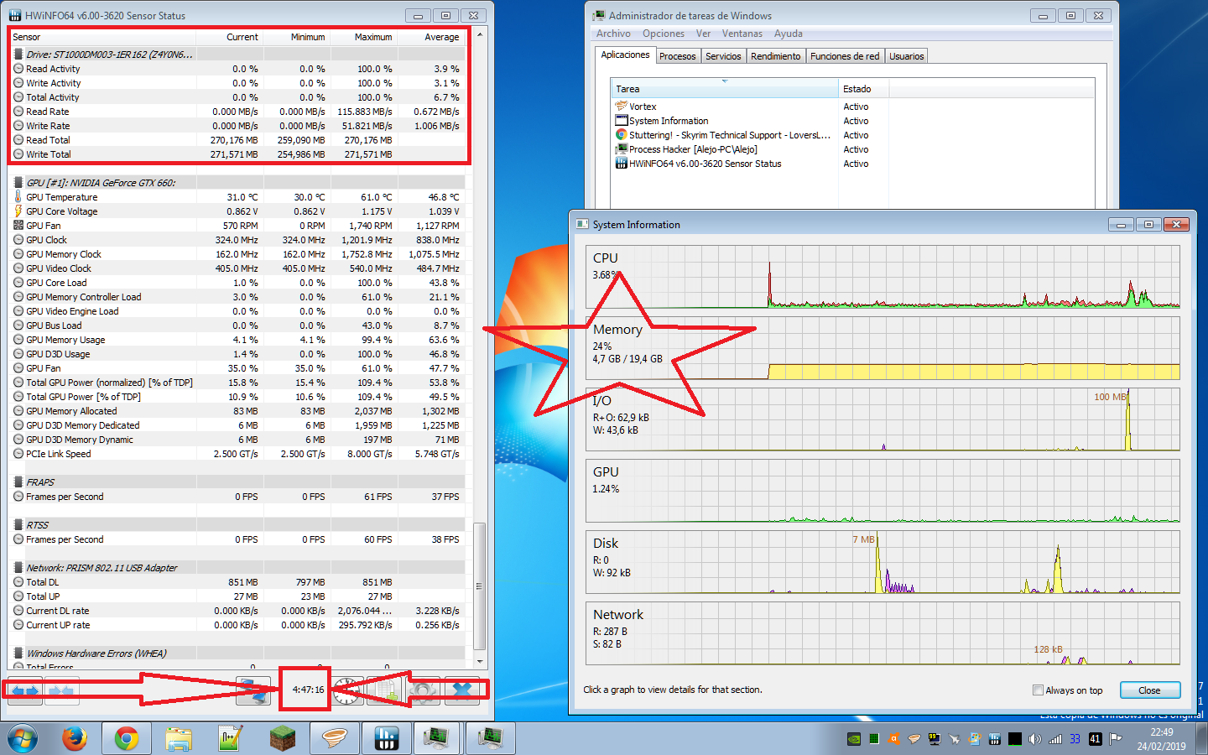The image size is (1208, 755).
Task: Enable the Always on top checkbox
Action: click(x=1039, y=690)
